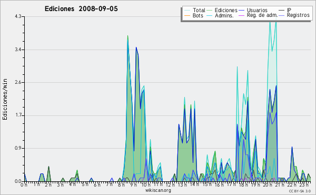316x195 pixels.
Task: Click the '2 h' x-axis label
Action: pyautogui.click(x=48, y=184)
